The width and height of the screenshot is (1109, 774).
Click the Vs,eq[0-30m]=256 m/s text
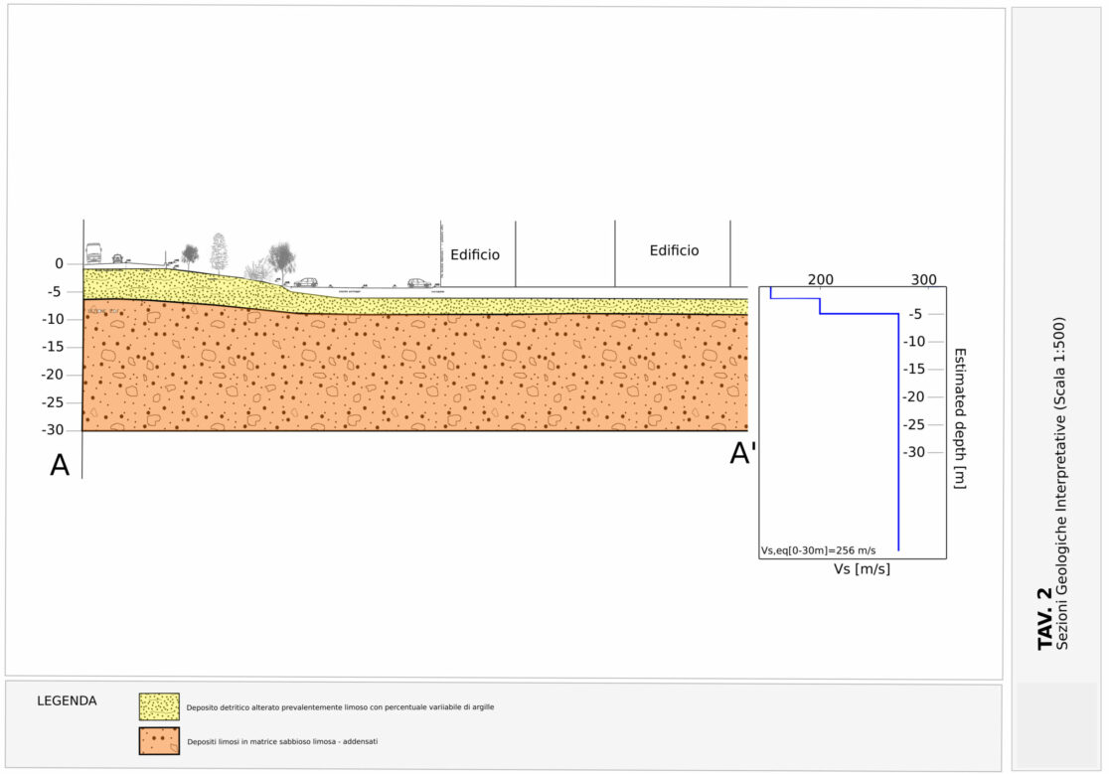click(x=818, y=549)
